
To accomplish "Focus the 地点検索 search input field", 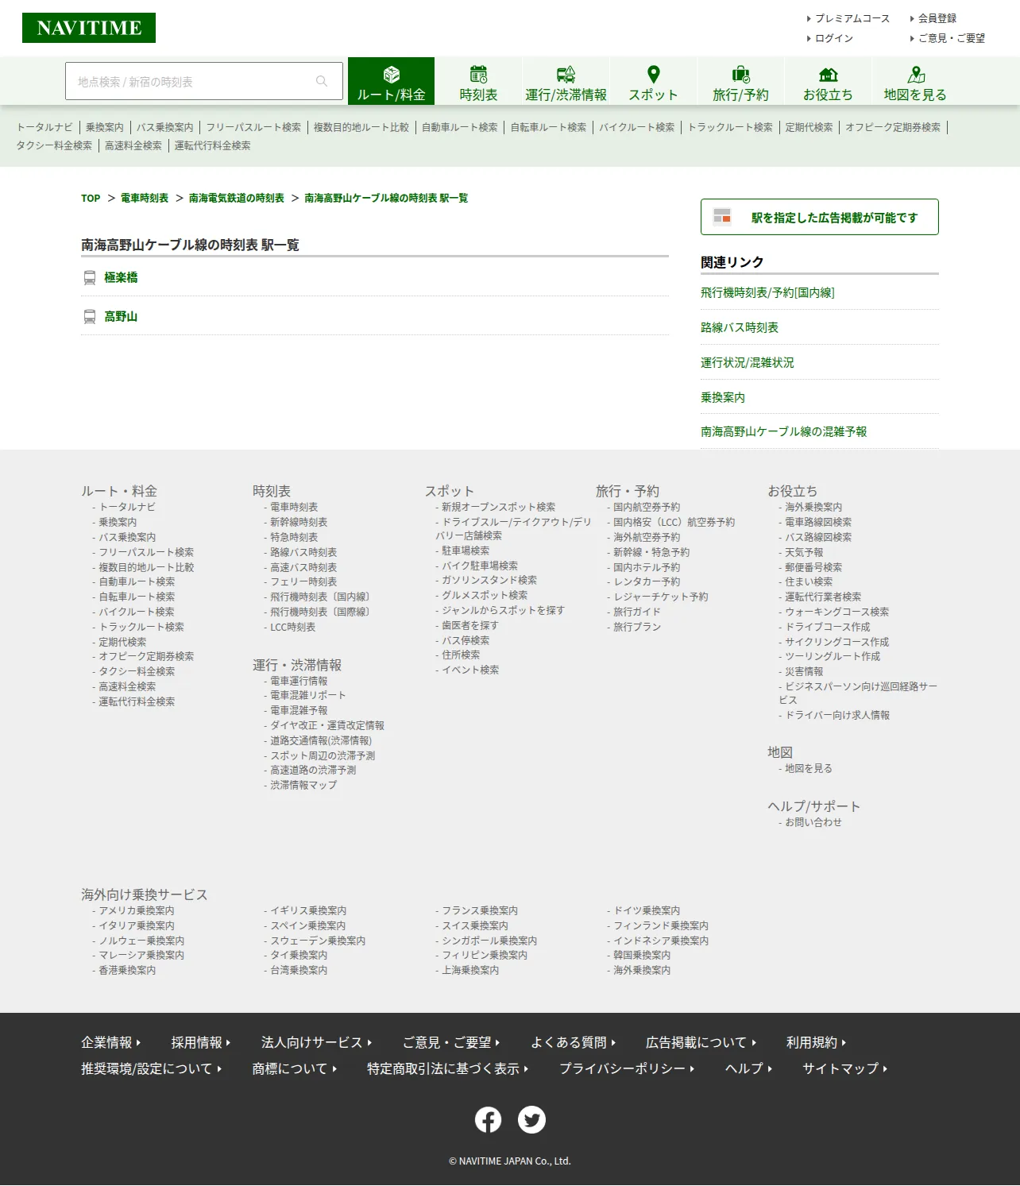I will [204, 81].
